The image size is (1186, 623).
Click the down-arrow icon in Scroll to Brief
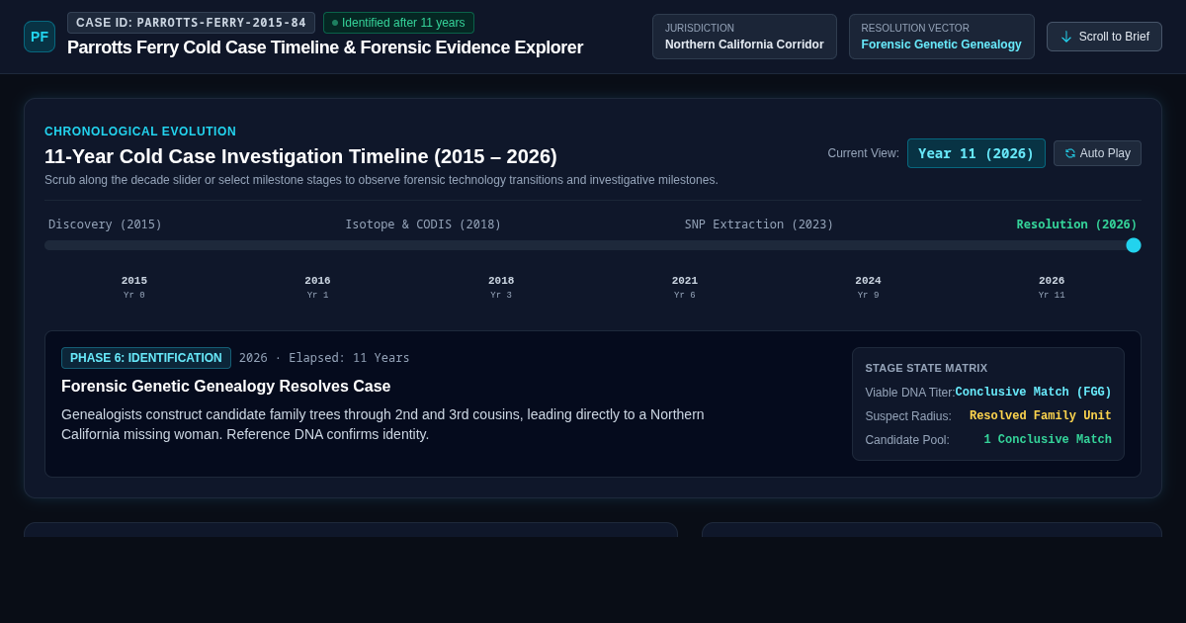coord(1066,37)
